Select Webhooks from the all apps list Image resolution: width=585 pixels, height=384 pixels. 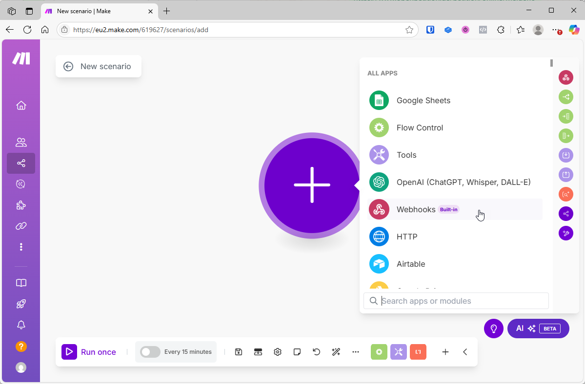pos(416,210)
